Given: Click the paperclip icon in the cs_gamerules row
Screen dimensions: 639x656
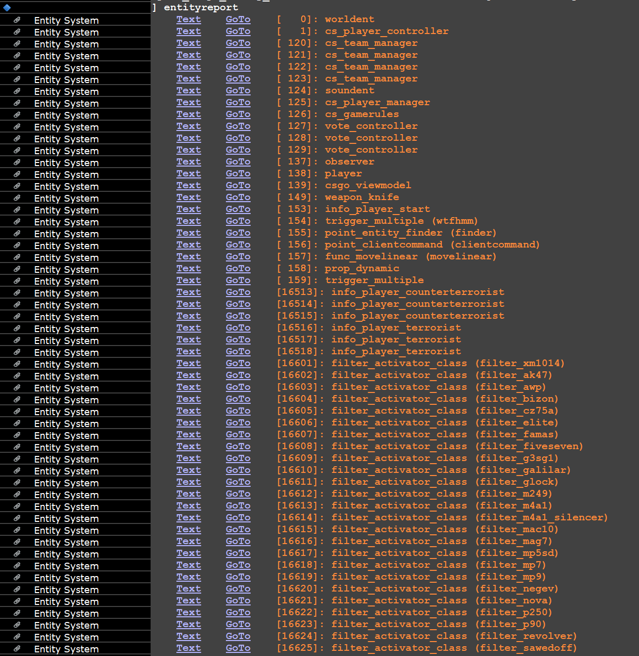Looking at the screenshot, I should [x=17, y=115].
